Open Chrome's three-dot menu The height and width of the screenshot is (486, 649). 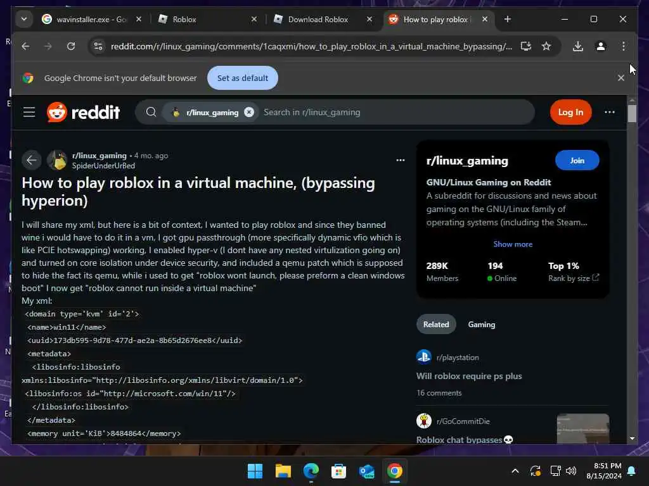coord(624,46)
